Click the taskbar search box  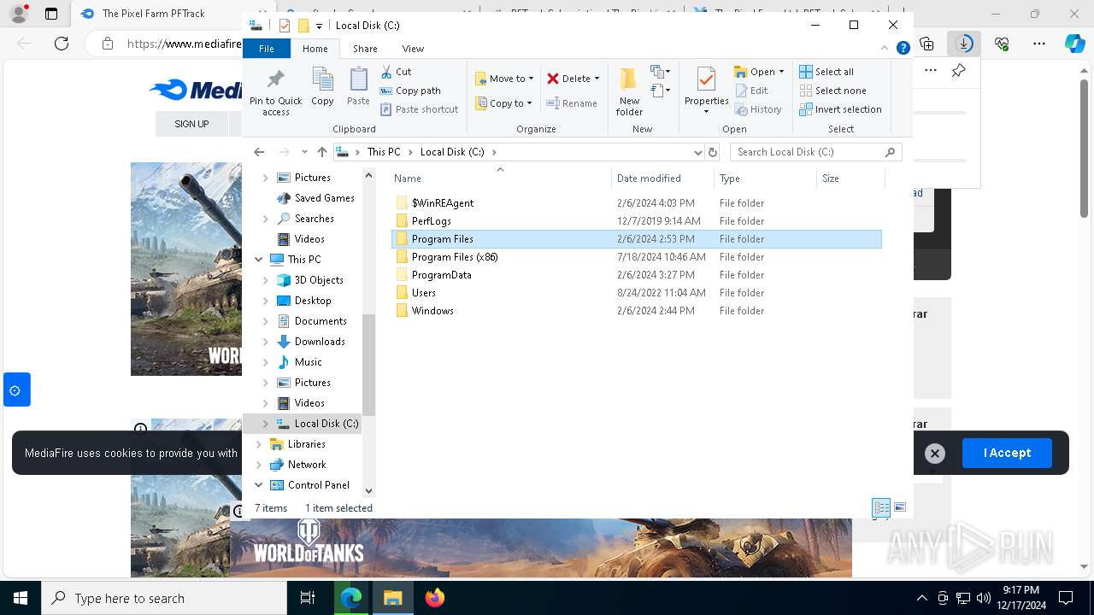(x=164, y=598)
